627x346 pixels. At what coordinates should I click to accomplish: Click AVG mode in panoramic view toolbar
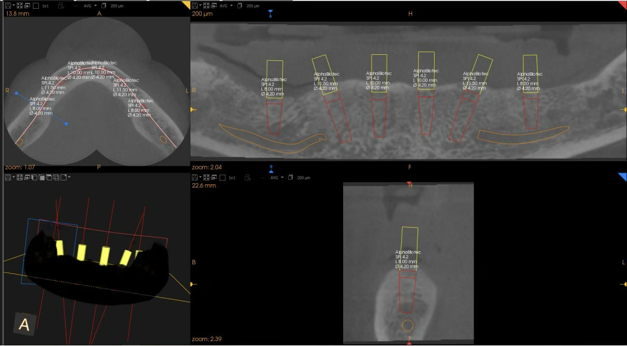223,6
